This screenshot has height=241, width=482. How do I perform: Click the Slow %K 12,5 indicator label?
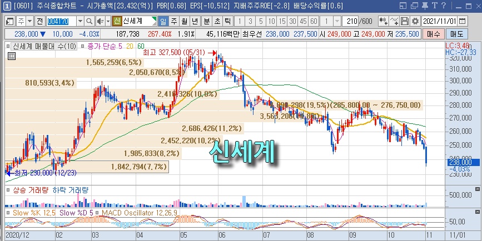pos(34,213)
